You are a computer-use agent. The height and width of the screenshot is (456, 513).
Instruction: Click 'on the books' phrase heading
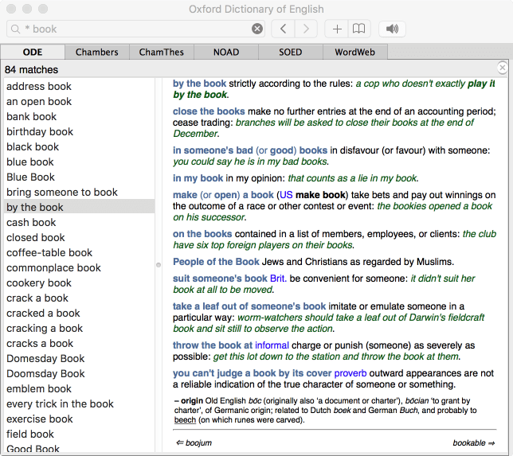tap(202, 234)
